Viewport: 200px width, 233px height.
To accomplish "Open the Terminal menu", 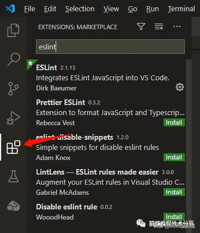I will [x=181, y=9].
